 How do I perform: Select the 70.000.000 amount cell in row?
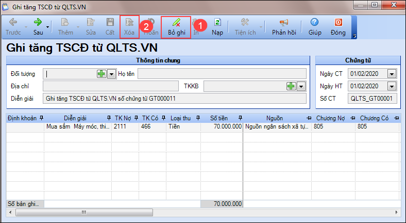tap(222, 127)
